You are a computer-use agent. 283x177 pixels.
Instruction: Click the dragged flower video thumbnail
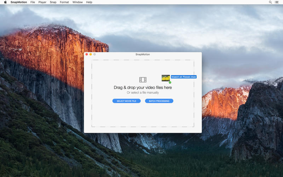(x=166, y=78)
